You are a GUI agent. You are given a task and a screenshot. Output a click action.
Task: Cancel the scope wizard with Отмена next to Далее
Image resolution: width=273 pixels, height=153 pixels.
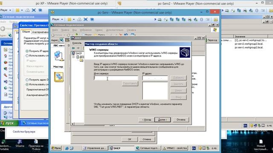tap(181, 120)
